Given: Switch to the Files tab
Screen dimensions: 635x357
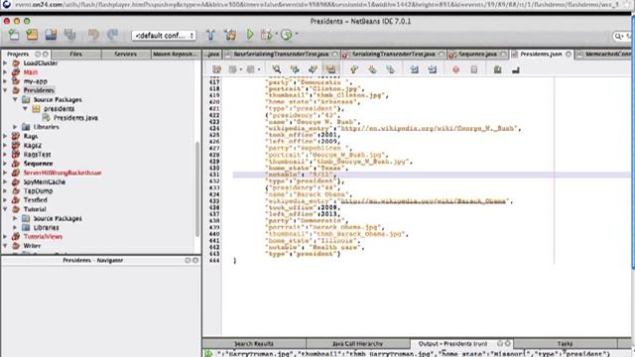Looking at the screenshot, I should coord(76,54).
